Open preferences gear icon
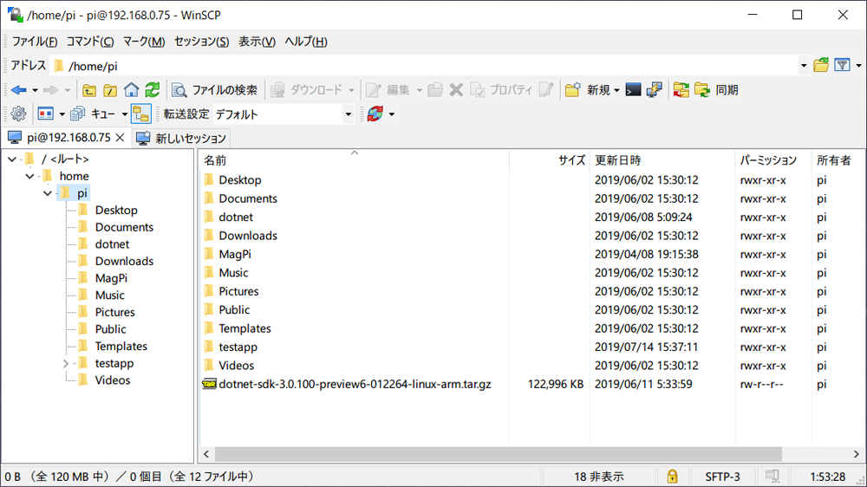Screen dimensions: 867x487 pos(18,114)
